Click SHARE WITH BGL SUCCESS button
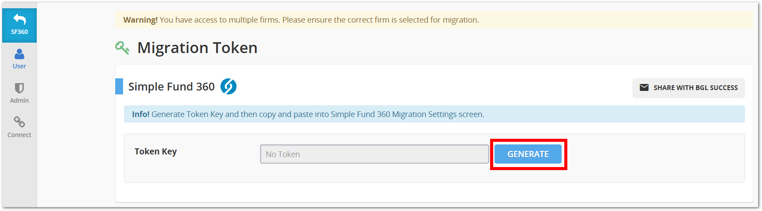This screenshot has height=211, width=762. 688,88
